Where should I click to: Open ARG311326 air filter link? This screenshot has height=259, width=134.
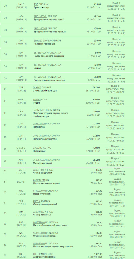coord(39,170)
